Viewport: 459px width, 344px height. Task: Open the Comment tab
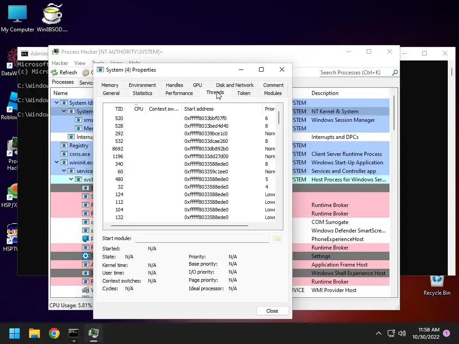coord(273,85)
